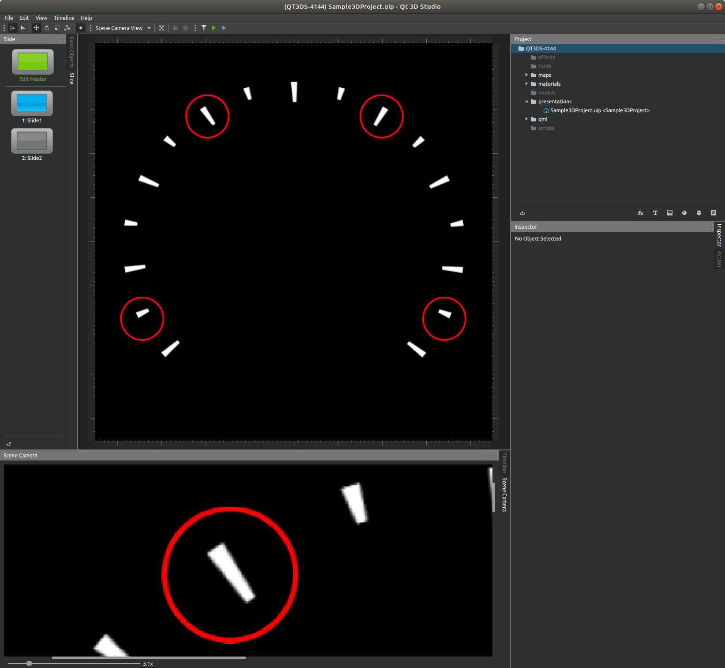Open the Timeline menu
Screen dimensions: 725x668
click(x=64, y=18)
